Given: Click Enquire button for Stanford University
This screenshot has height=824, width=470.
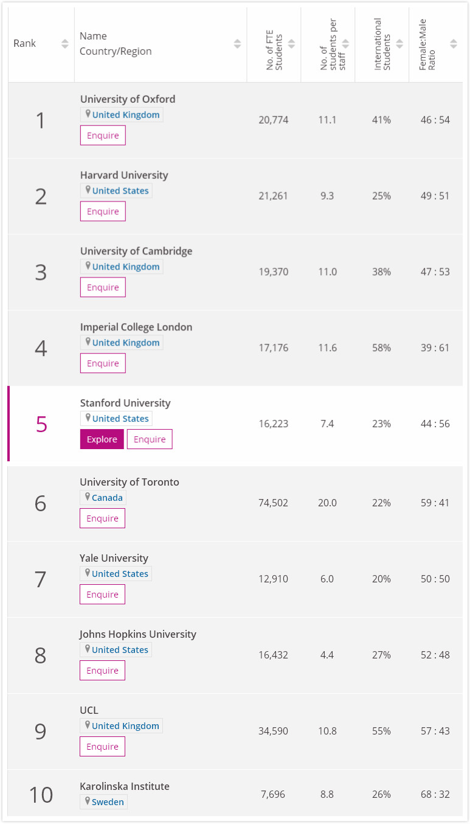Looking at the screenshot, I should pyautogui.click(x=150, y=439).
